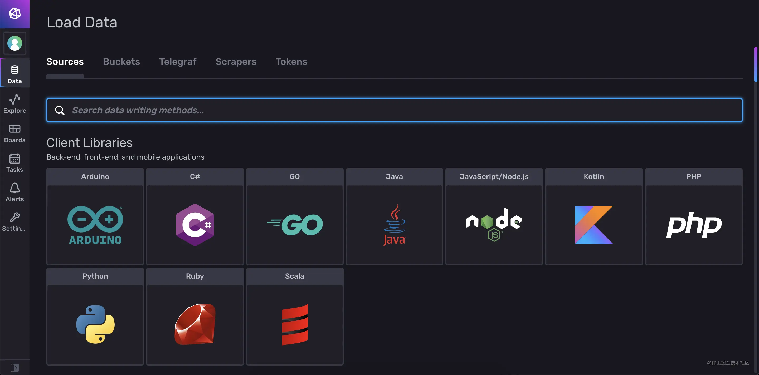
Task: Click the Arduino card title
Action: 95,177
